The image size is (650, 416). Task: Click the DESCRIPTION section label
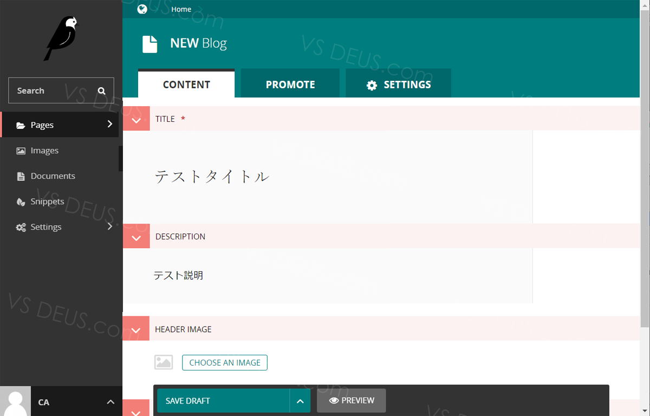click(x=180, y=237)
